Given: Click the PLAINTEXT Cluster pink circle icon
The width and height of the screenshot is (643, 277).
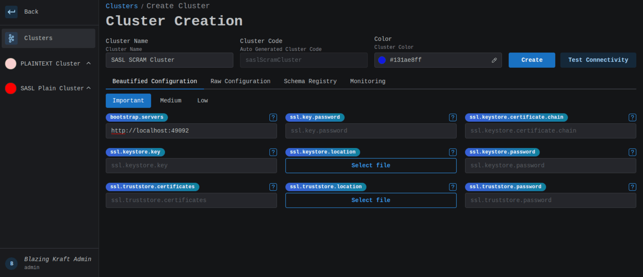Looking at the screenshot, I should tap(11, 64).
